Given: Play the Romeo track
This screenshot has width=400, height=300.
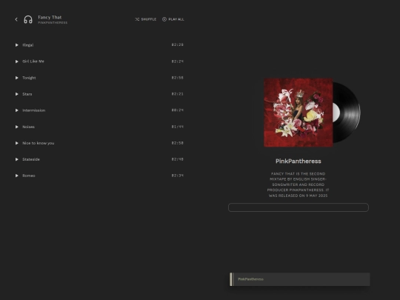Looking at the screenshot, I should [17, 176].
